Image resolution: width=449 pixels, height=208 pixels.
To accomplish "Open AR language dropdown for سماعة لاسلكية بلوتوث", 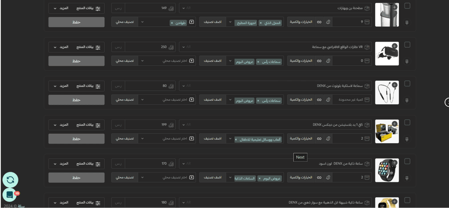I will (x=186, y=85).
